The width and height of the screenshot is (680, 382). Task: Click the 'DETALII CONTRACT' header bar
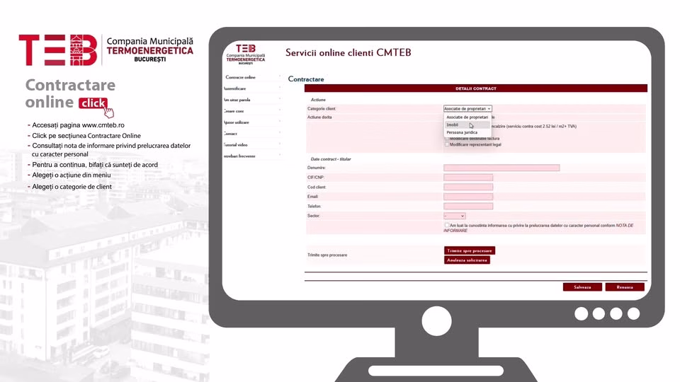pos(476,88)
